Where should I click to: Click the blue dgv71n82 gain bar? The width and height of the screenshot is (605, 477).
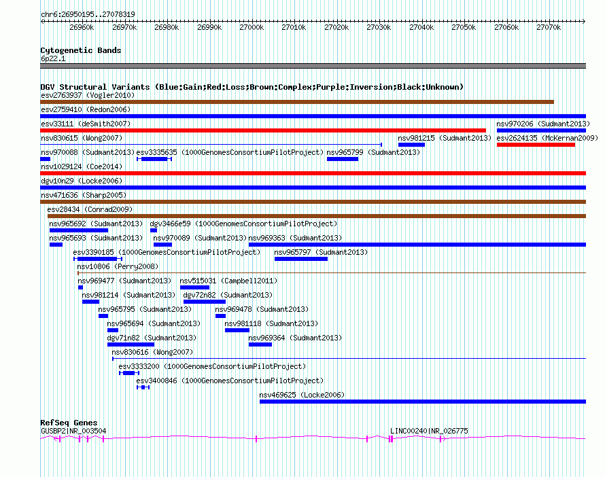tap(131, 344)
